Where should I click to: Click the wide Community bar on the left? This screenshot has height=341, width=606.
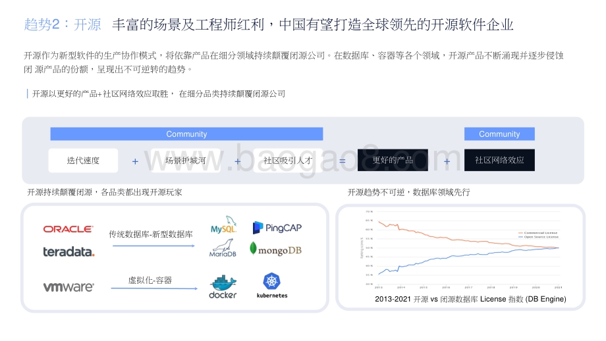186,134
